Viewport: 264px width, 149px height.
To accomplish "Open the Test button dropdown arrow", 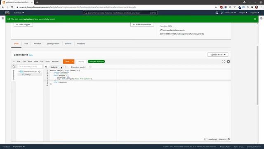I will coord(73,62).
